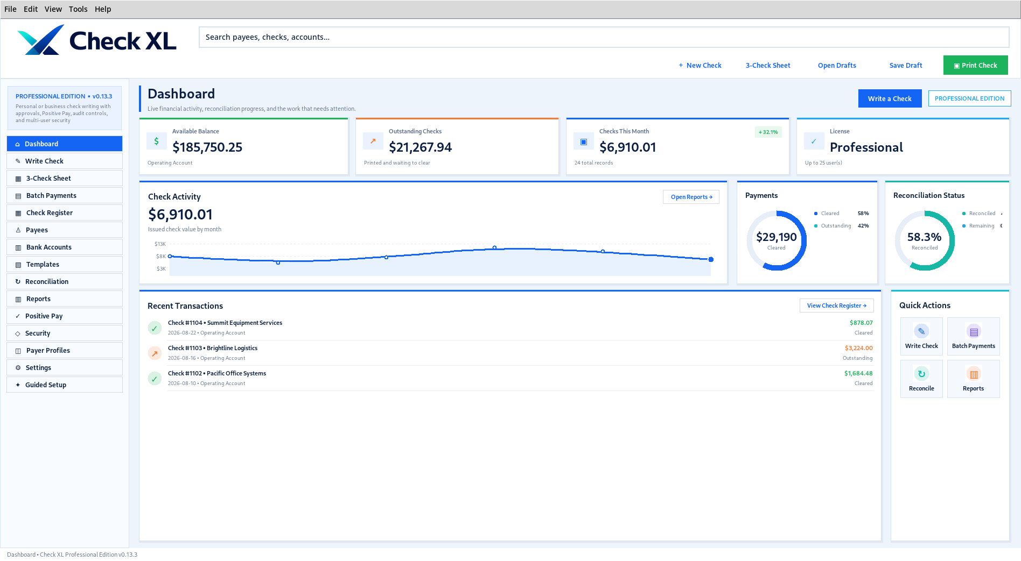Go to Batch Payments in the sidebar
Viewport: 1021px width, 561px height.
tap(65, 195)
